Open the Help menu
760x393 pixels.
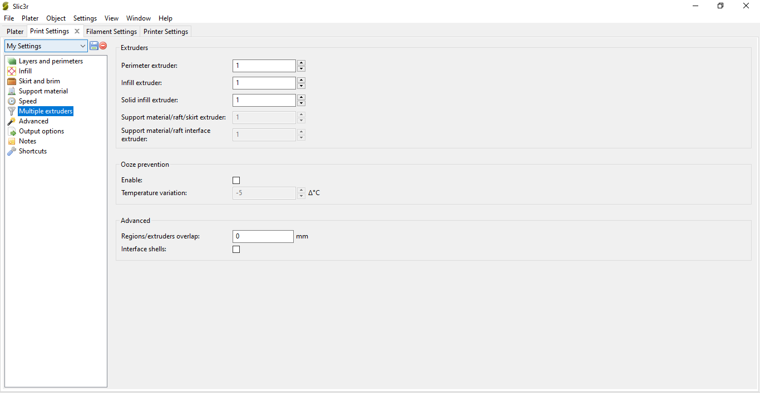point(165,18)
